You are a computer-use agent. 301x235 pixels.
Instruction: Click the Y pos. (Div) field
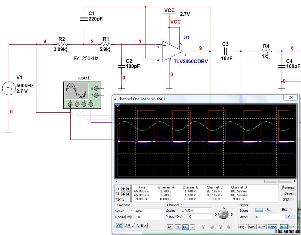(200, 217)
